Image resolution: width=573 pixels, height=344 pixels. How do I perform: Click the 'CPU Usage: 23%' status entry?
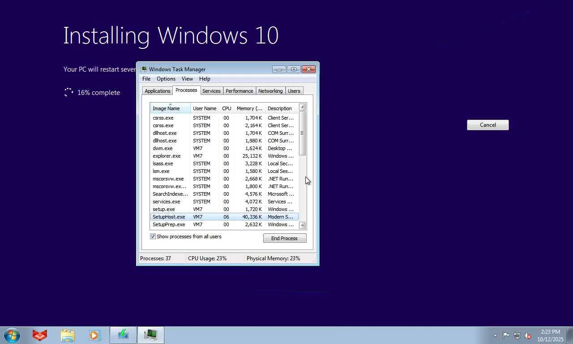pyautogui.click(x=207, y=258)
